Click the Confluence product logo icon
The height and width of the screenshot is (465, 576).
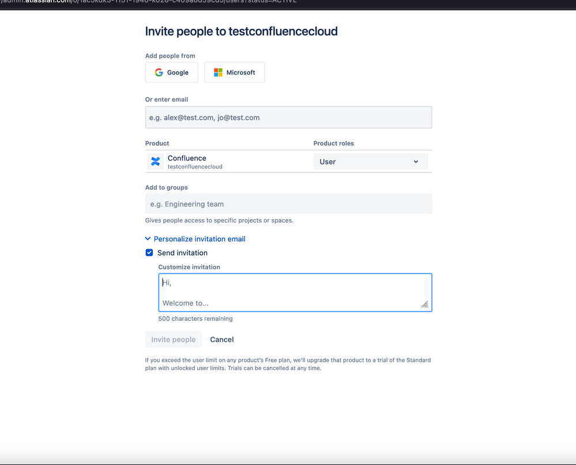pos(156,162)
